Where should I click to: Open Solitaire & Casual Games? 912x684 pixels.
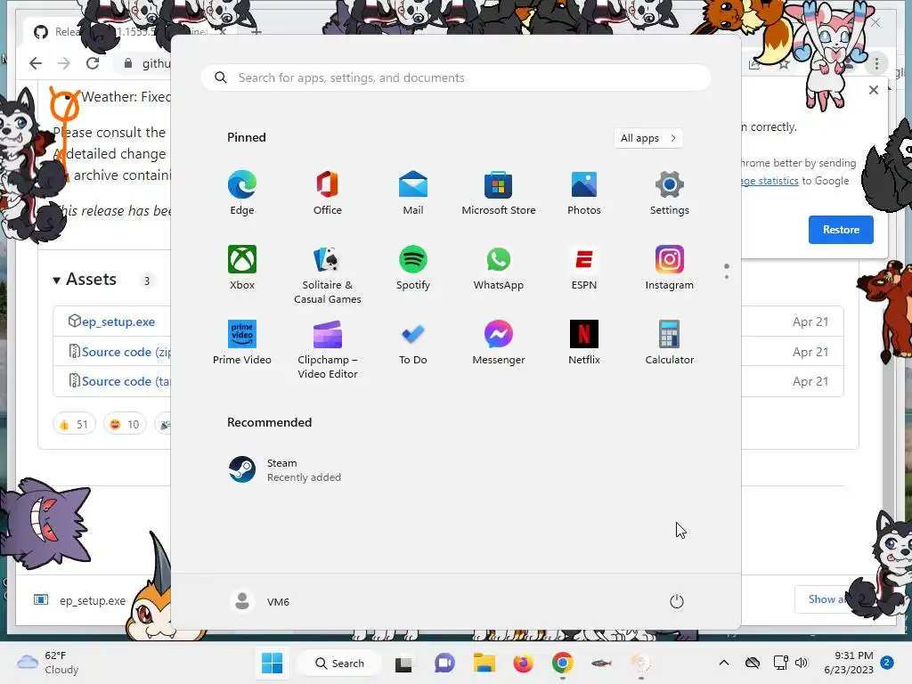point(328,274)
